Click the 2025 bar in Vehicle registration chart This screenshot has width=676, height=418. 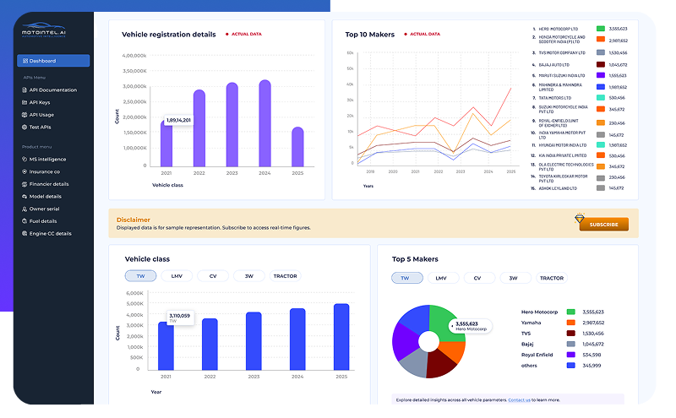(297, 147)
